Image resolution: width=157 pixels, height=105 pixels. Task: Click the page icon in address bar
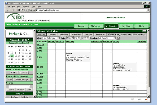coord(37,10)
